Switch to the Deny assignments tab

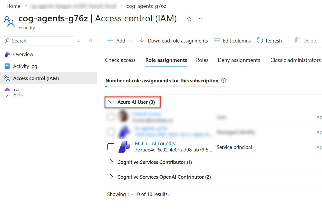point(239,60)
